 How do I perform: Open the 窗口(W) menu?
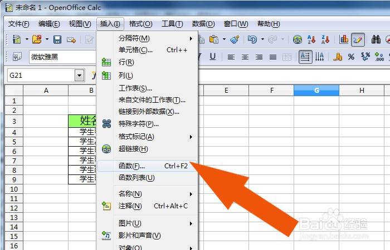point(236,24)
